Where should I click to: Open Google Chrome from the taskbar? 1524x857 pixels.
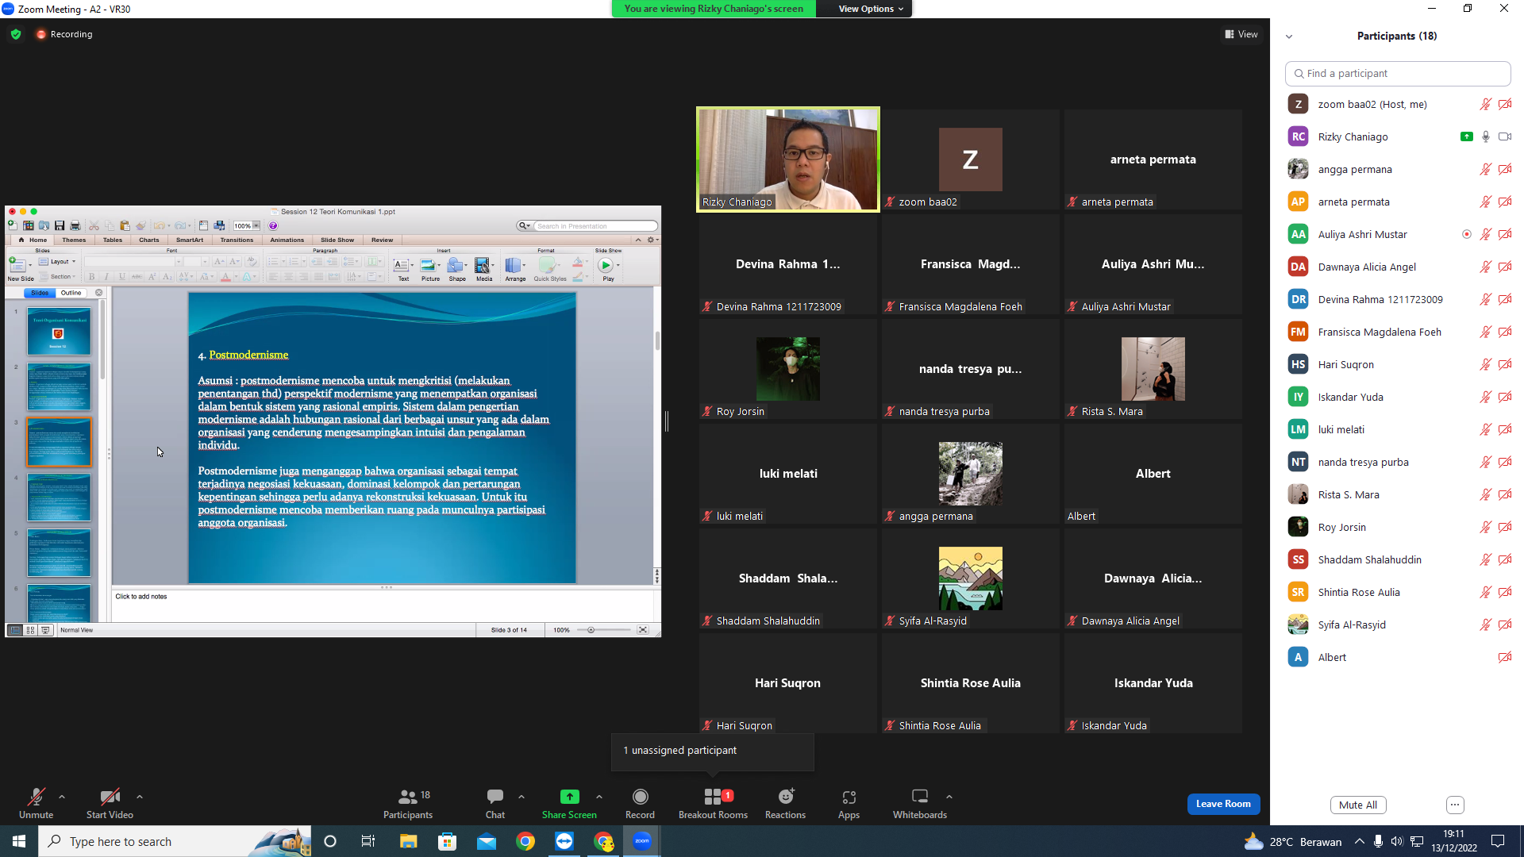525,841
